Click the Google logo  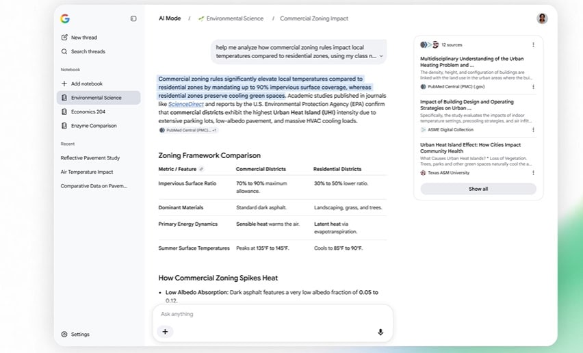65,18
